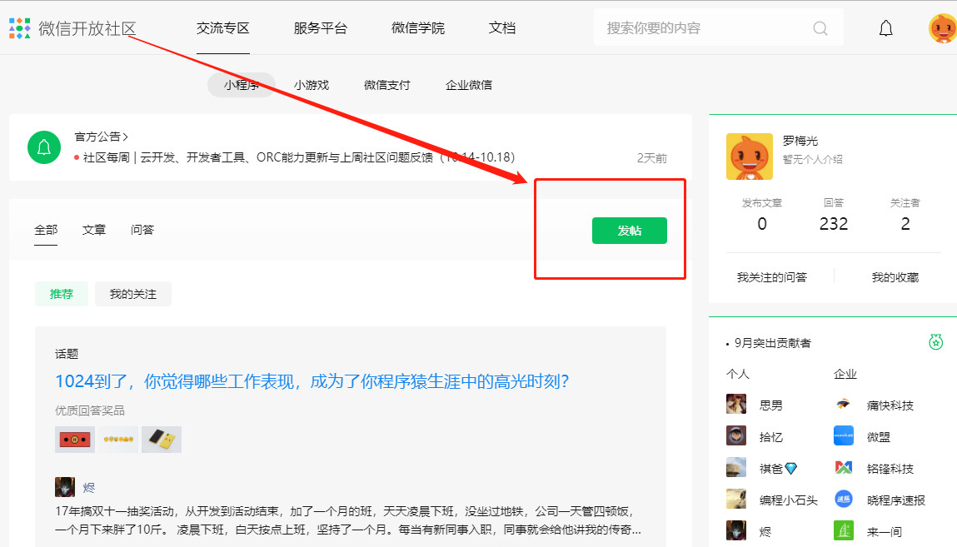The width and height of the screenshot is (957, 547).
Task: Open the 1024到了 topic title link
Action: click(x=312, y=382)
